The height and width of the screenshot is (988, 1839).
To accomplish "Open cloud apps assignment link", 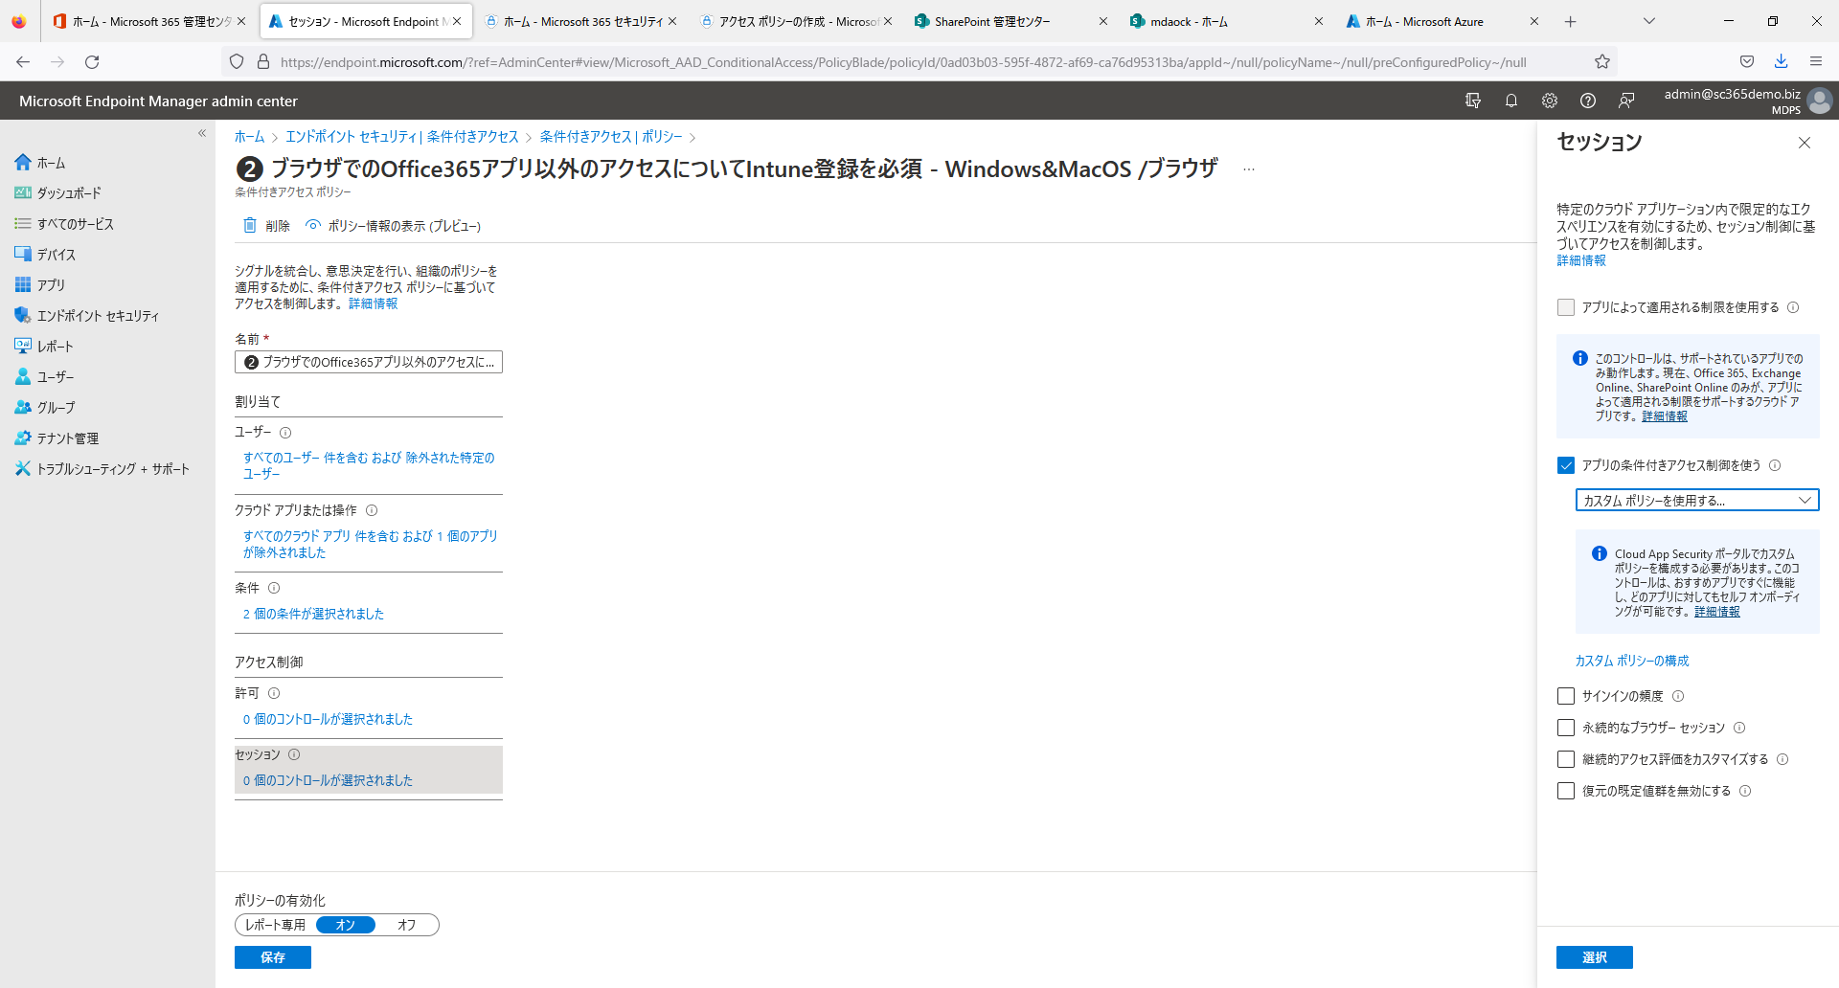I will click(x=371, y=544).
